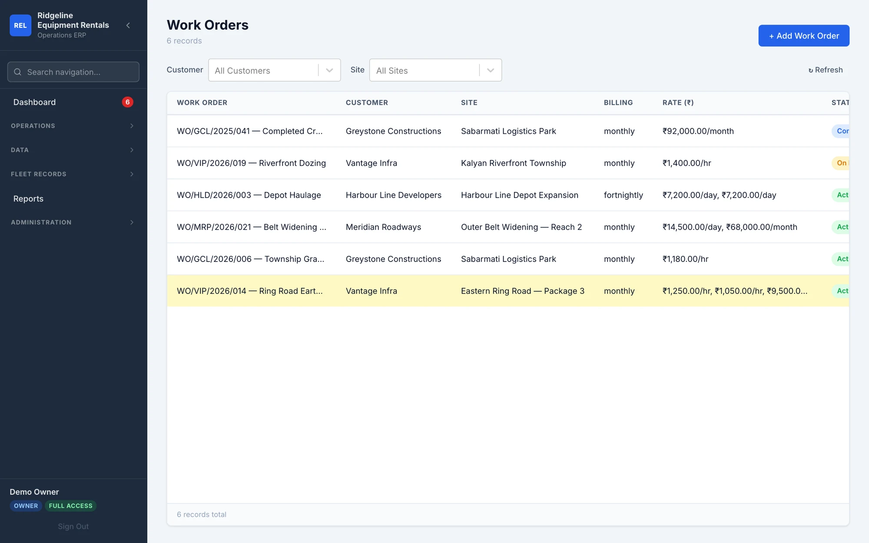Click the OWNER role badge
The width and height of the screenshot is (869, 543).
coord(26,506)
